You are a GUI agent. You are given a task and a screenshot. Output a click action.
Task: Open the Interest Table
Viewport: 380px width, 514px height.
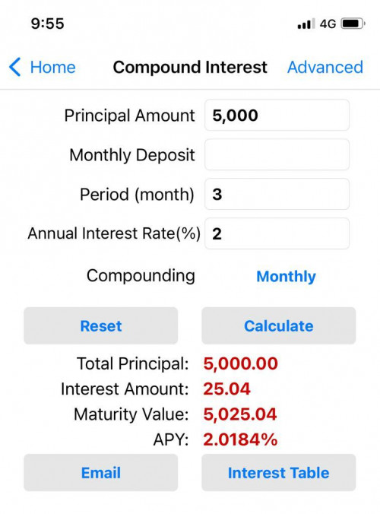pos(279,473)
